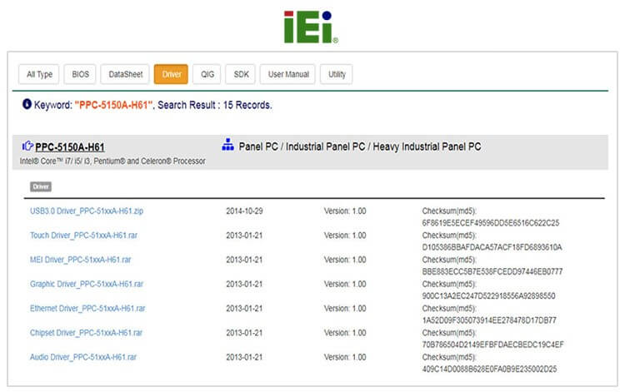Download the Audio Driver rar file
Screen dimensions: 625x392
[x=83, y=356]
